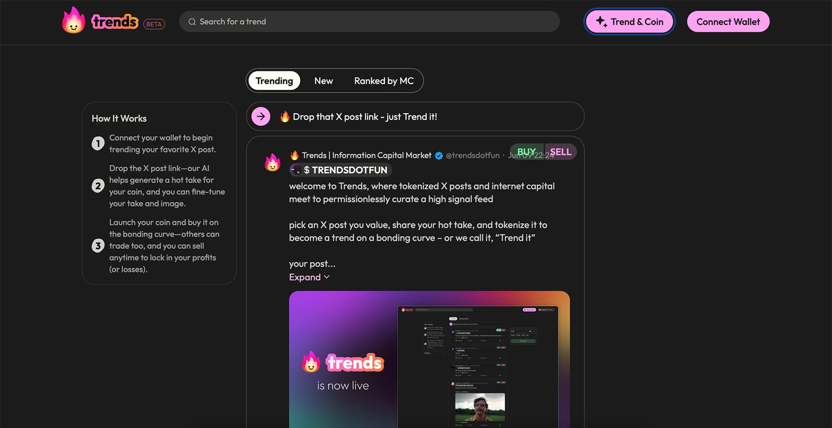Click text 'Drop the X post link—our AI'
The width and height of the screenshot is (832, 428).
(159, 168)
